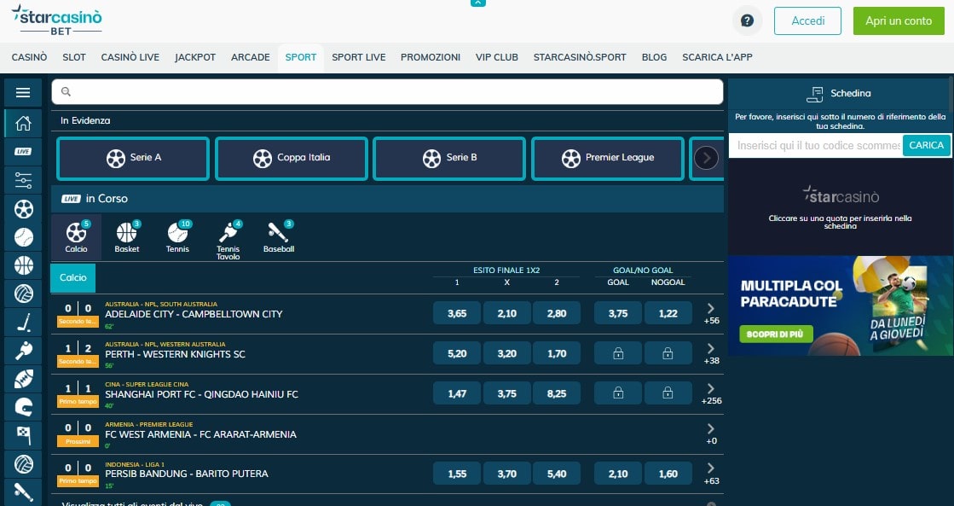Open the Serie B featured league
Screen dimensions: 954x506
tap(449, 159)
